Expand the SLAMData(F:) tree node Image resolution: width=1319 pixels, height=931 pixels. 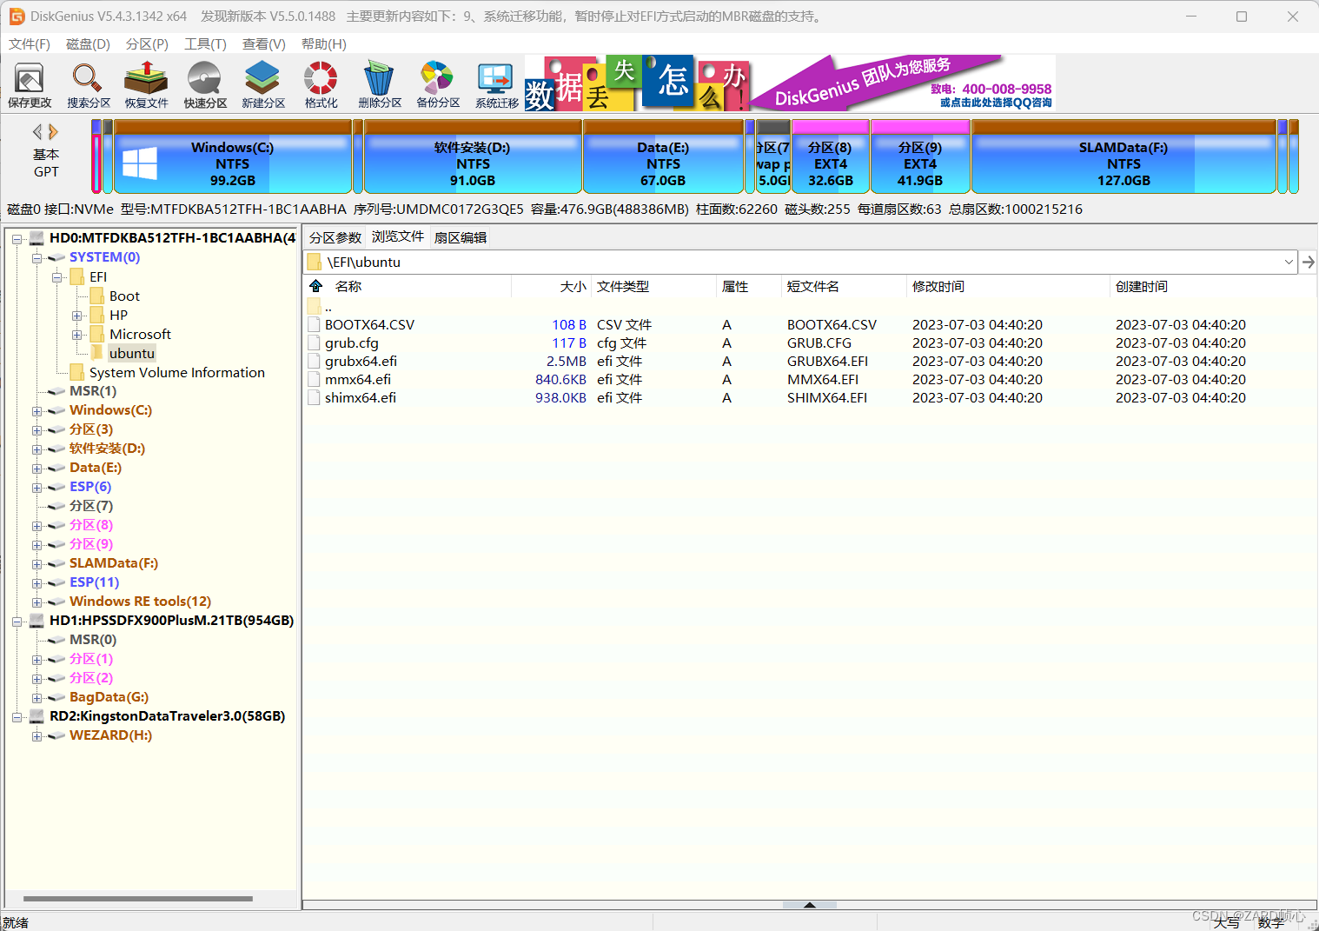[x=37, y=563]
